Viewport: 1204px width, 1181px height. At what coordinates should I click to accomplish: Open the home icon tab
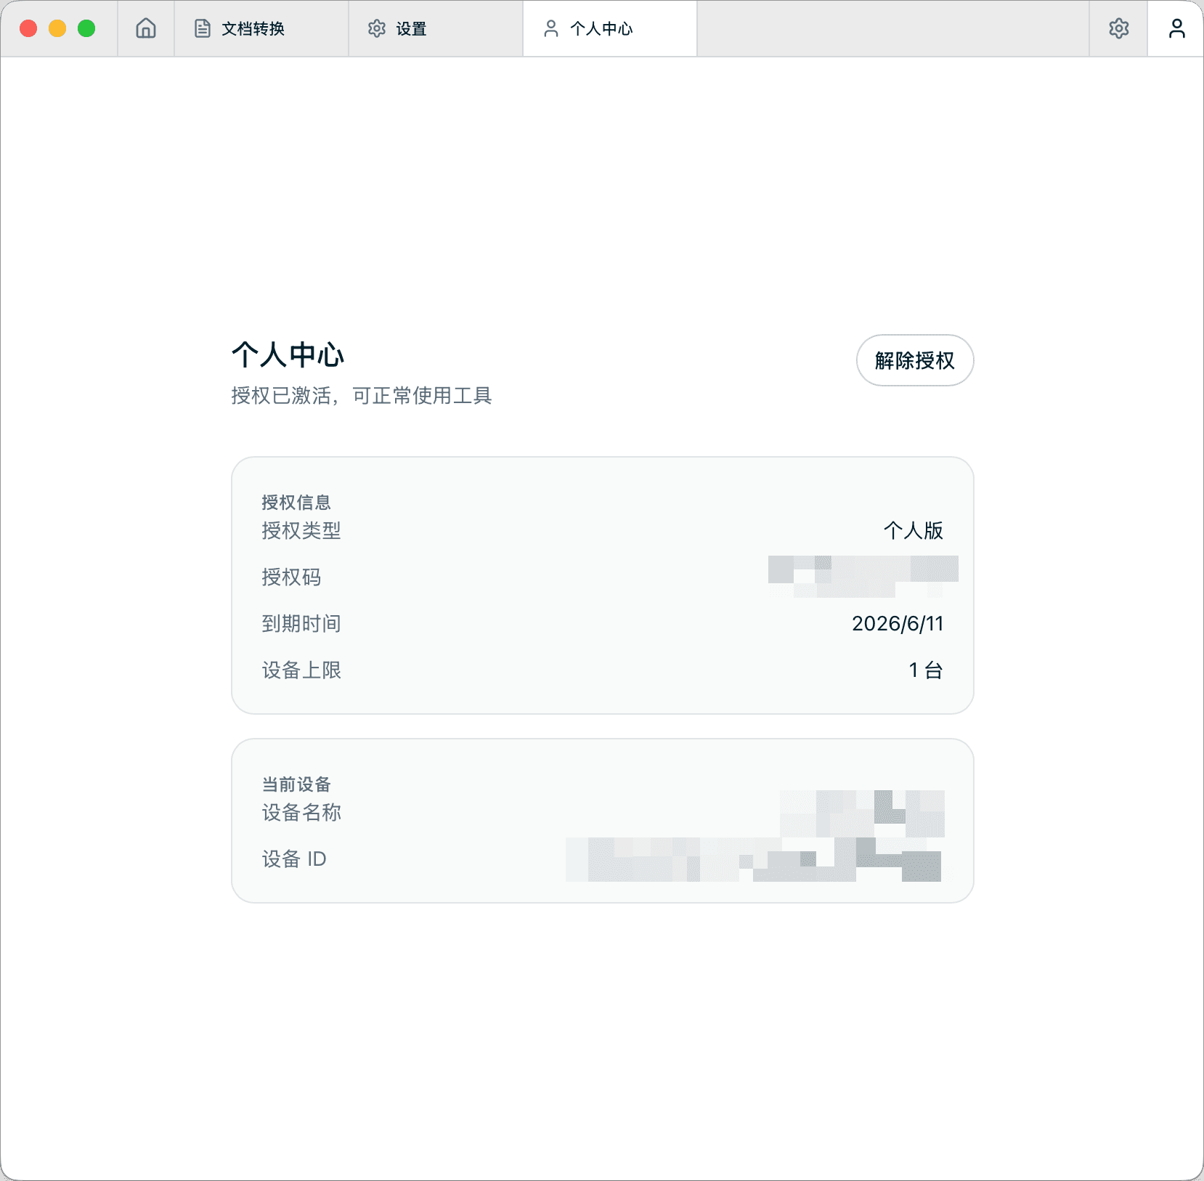(x=146, y=28)
